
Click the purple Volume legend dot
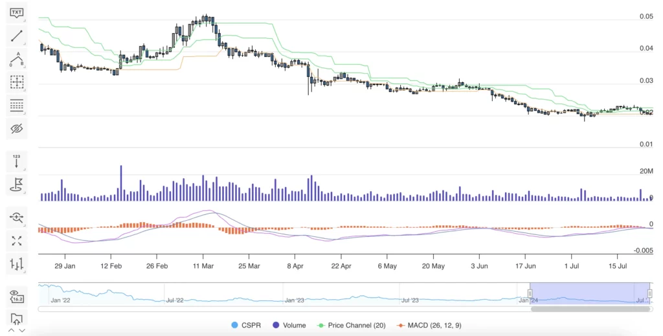click(276, 325)
